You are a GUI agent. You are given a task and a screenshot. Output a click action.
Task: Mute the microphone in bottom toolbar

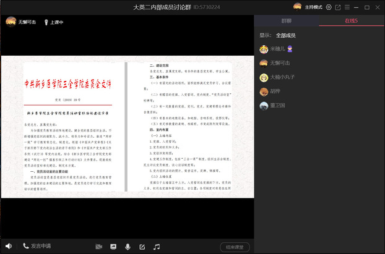(x=128, y=247)
